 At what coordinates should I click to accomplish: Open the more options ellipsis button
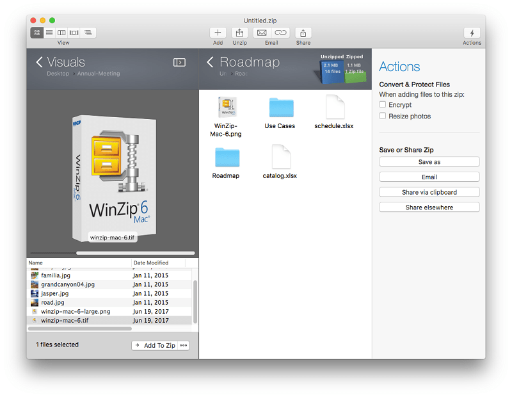[x=184, y=345]
